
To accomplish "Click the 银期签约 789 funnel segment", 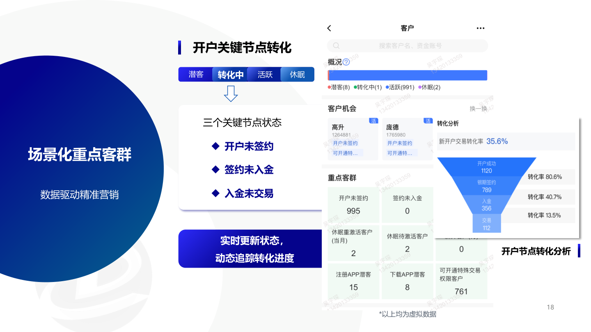I will 486,186.
